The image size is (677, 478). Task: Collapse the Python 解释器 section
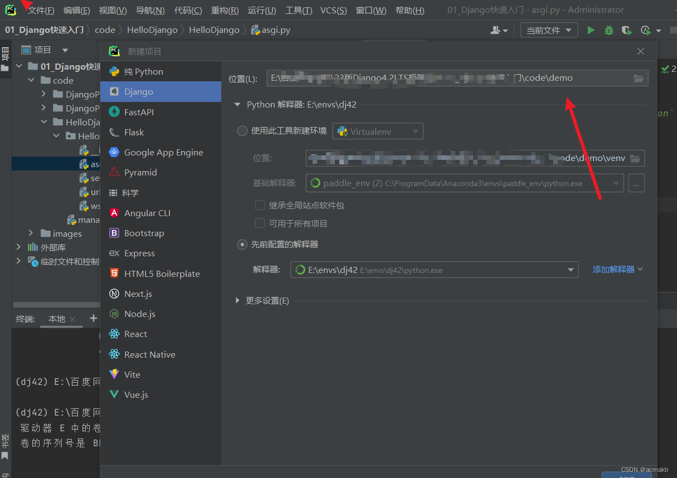coord(238,104)
